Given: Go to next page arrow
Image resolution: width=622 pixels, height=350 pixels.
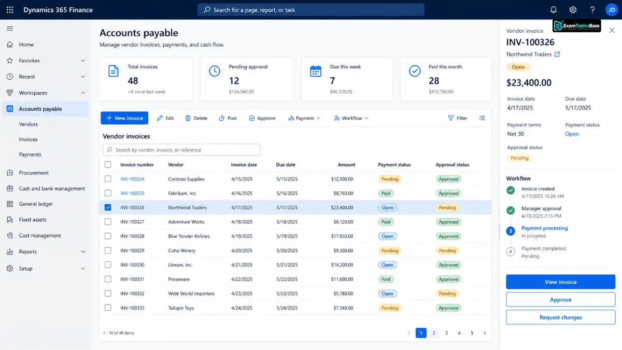Looking at the screenshot, I should 485,333.
